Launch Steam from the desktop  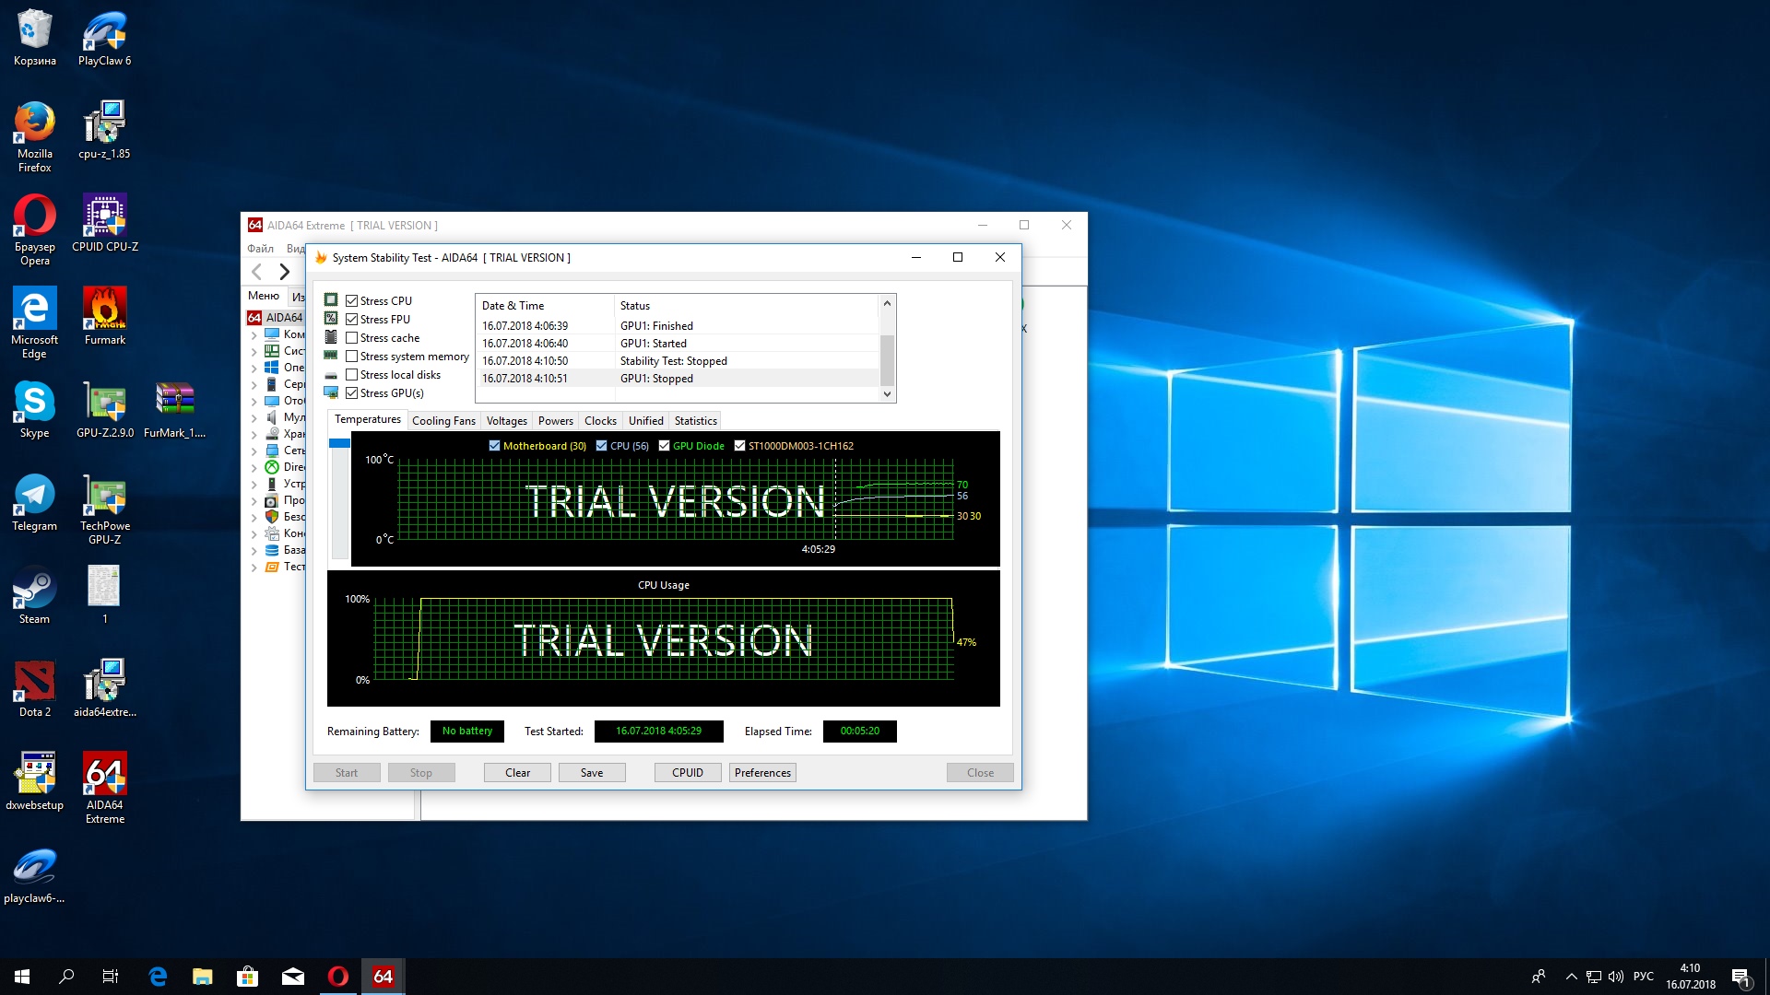click(x=34, y=596)
